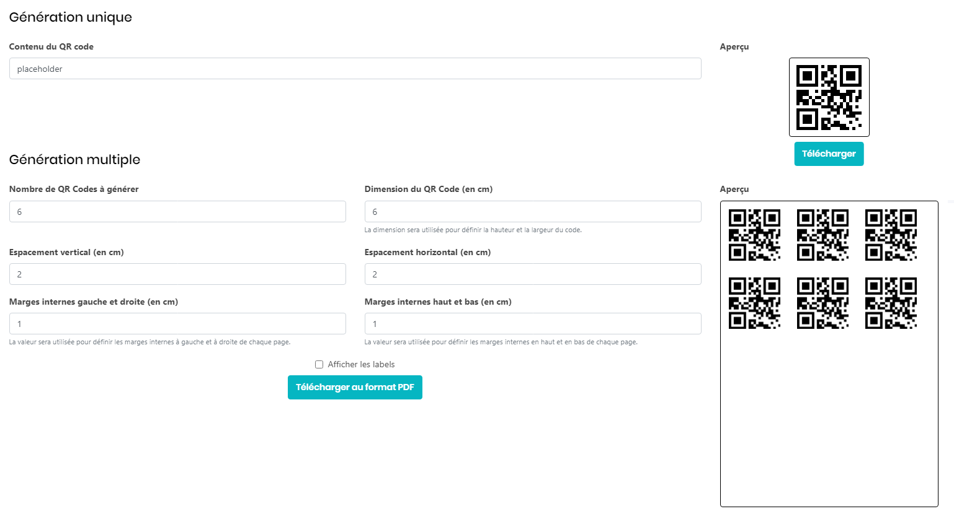This screenshot has width=954, height=527.
Task: Select the bottom-left QR code in multiple preview
Action: click(x=754, y=303)
